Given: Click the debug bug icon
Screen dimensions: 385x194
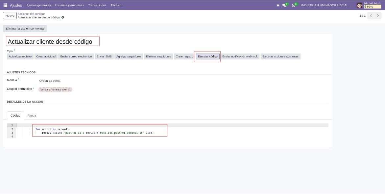Looking at the screenshot, I should pyautogui.click(x=278, y=5).
